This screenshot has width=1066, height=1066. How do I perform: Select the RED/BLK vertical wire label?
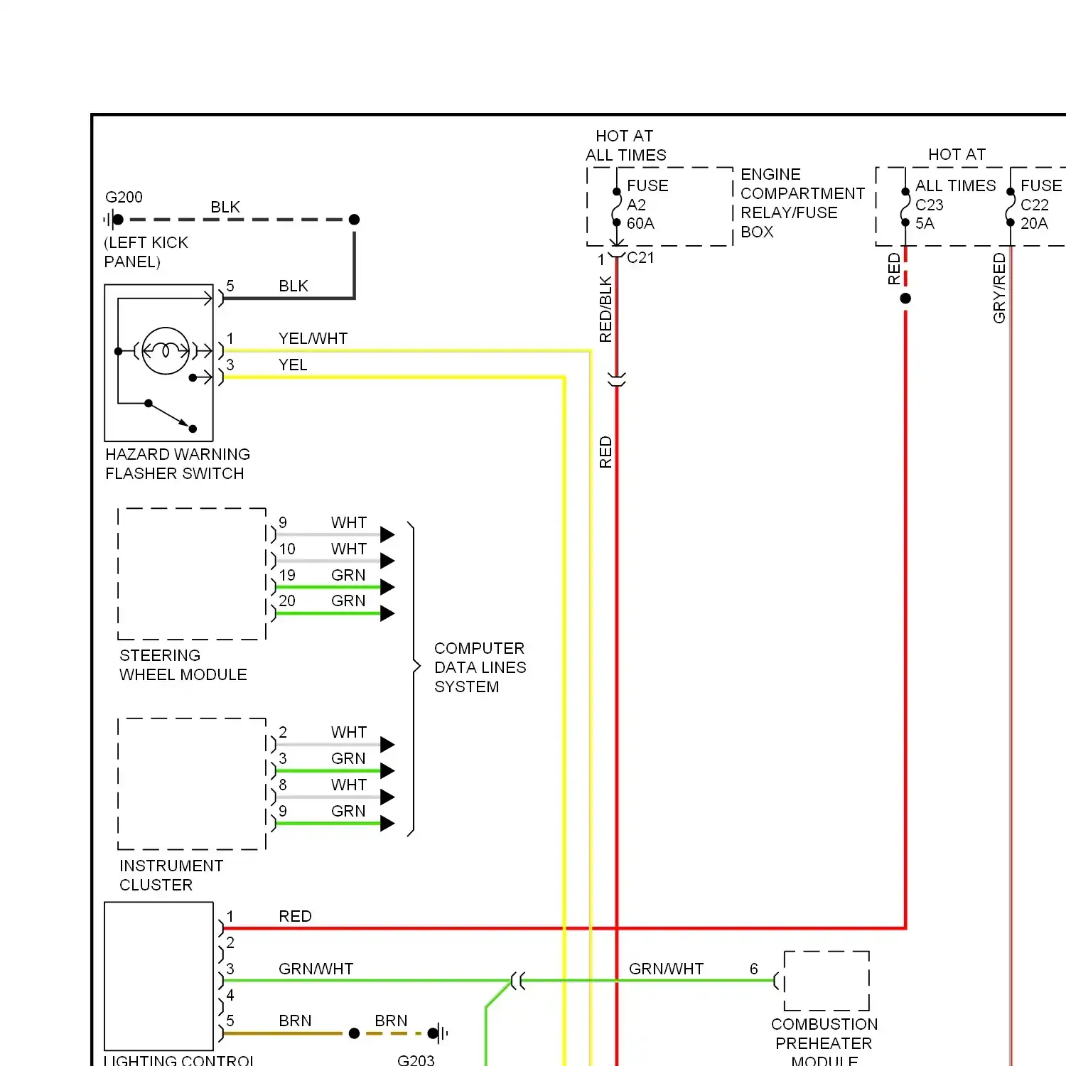[605, 309]
